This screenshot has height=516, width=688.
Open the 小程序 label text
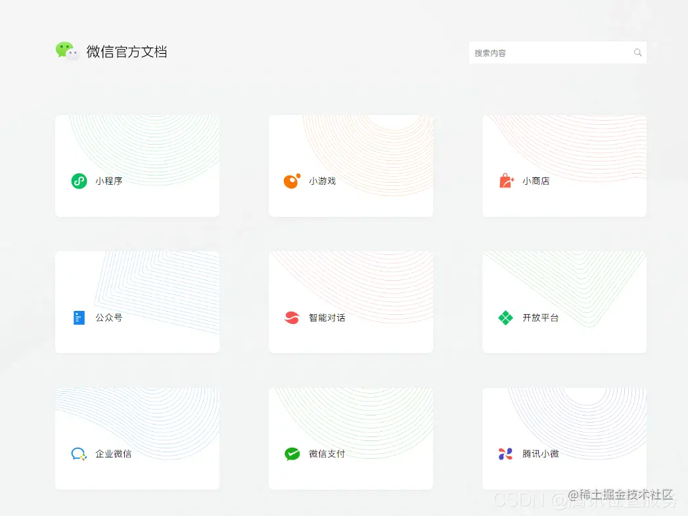click(x=109, y=181)
